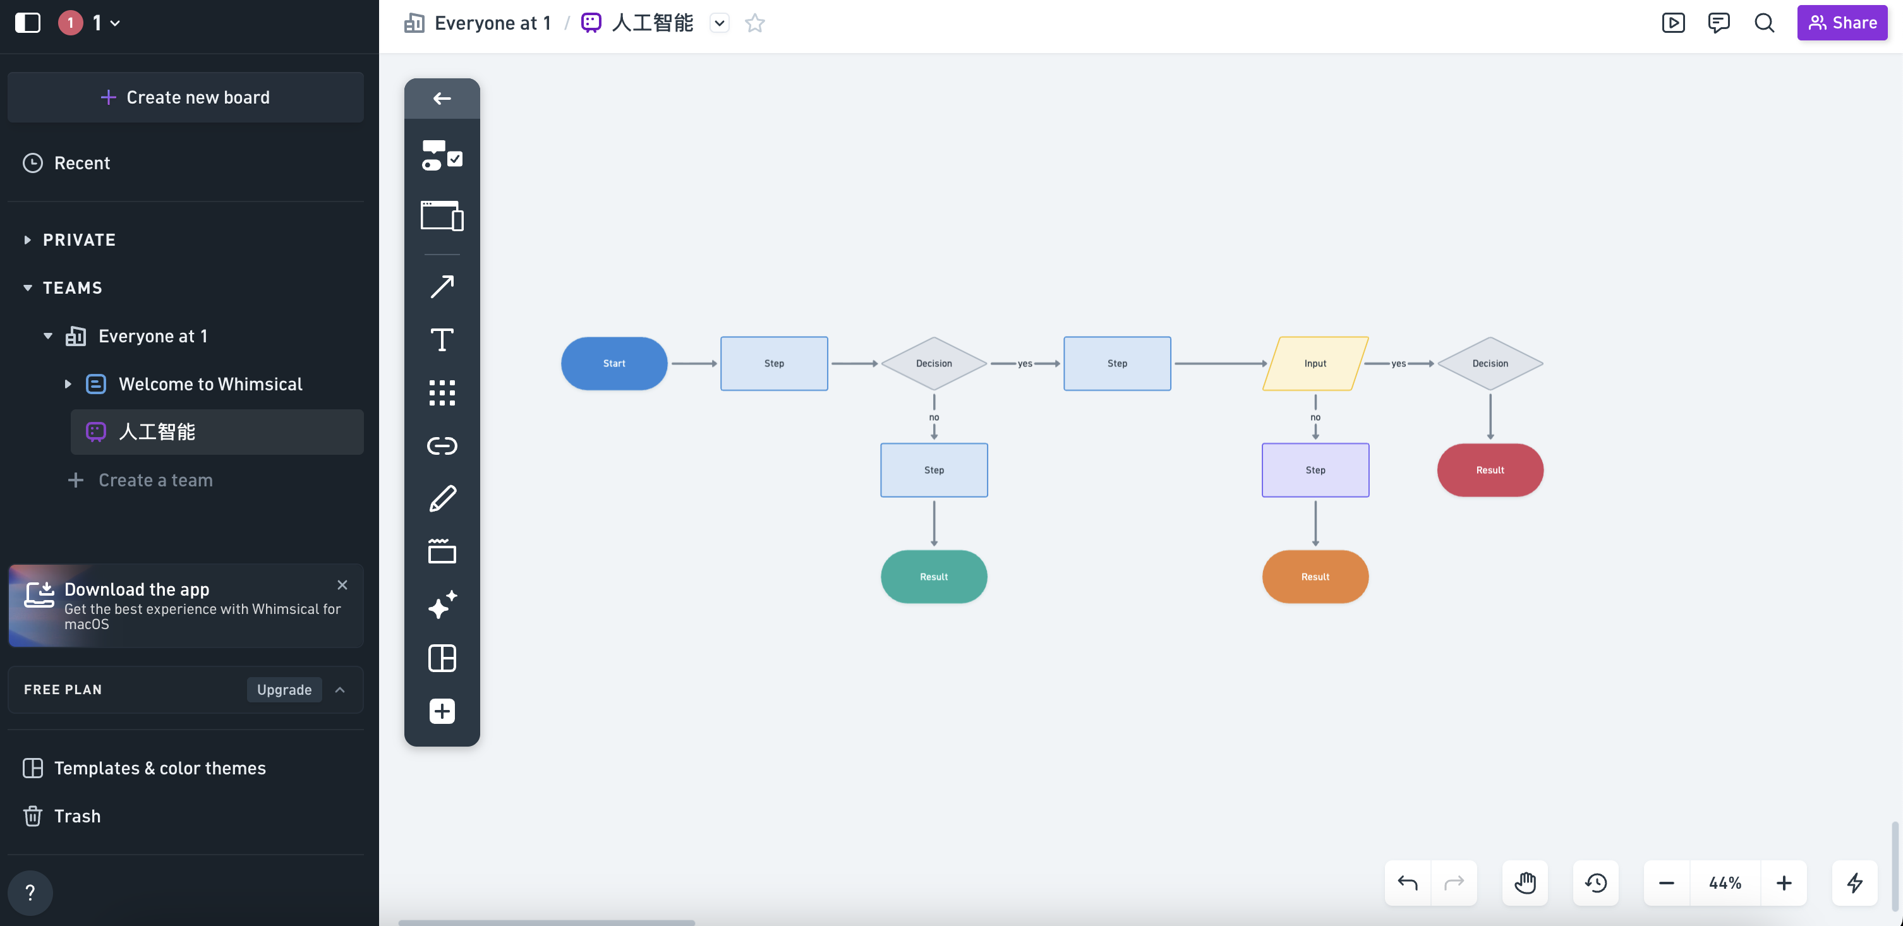Viewport: 1903px width, 926px height.
Task: Select the purple Step box
Action: pyautogui.click(x=1315, y=470)
